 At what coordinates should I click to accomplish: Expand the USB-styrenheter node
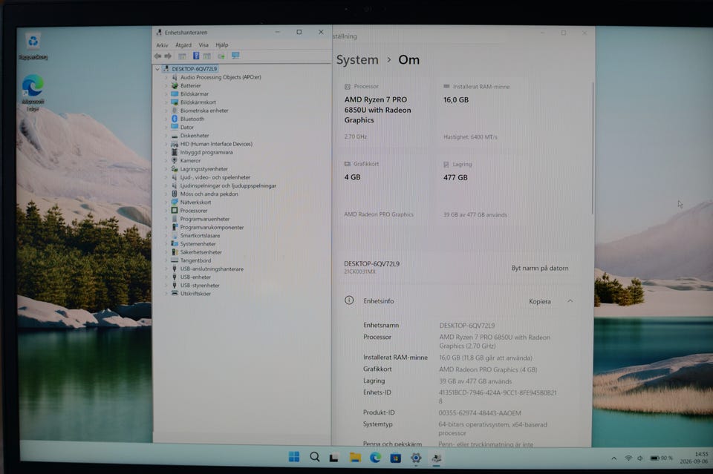(x=166, y=285)
